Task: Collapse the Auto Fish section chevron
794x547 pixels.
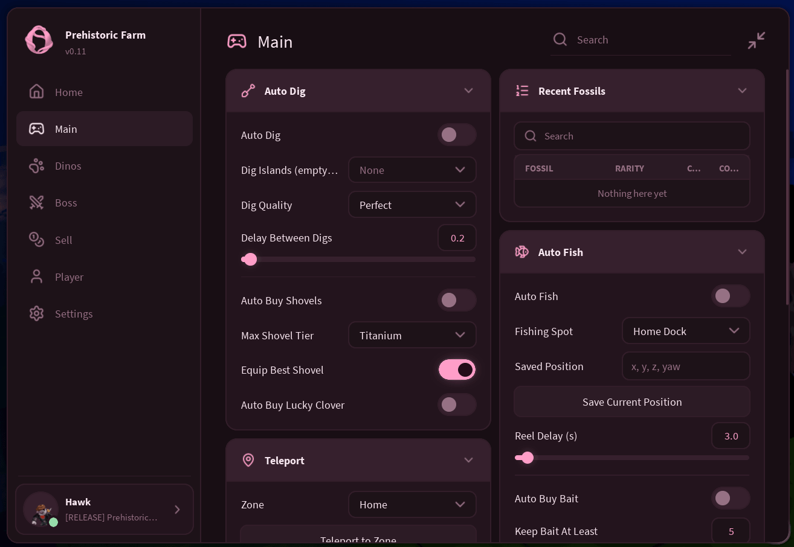Action: (743, 252)
